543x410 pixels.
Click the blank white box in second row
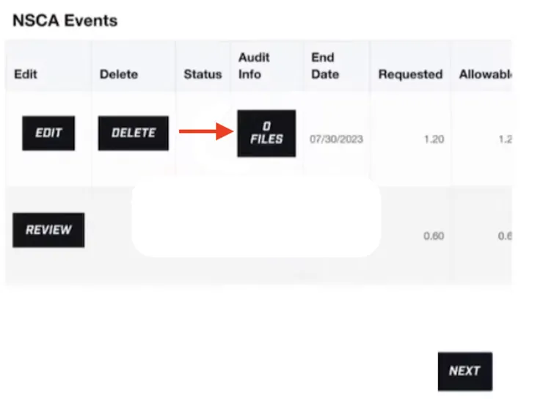pos(256,218)
